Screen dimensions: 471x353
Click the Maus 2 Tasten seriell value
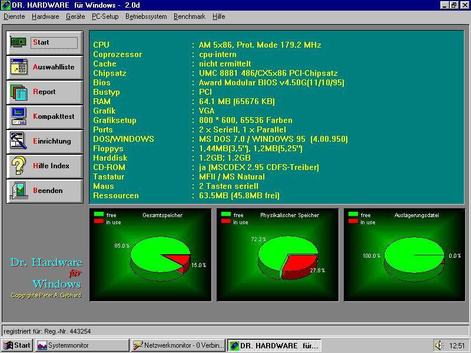[228, 186]
